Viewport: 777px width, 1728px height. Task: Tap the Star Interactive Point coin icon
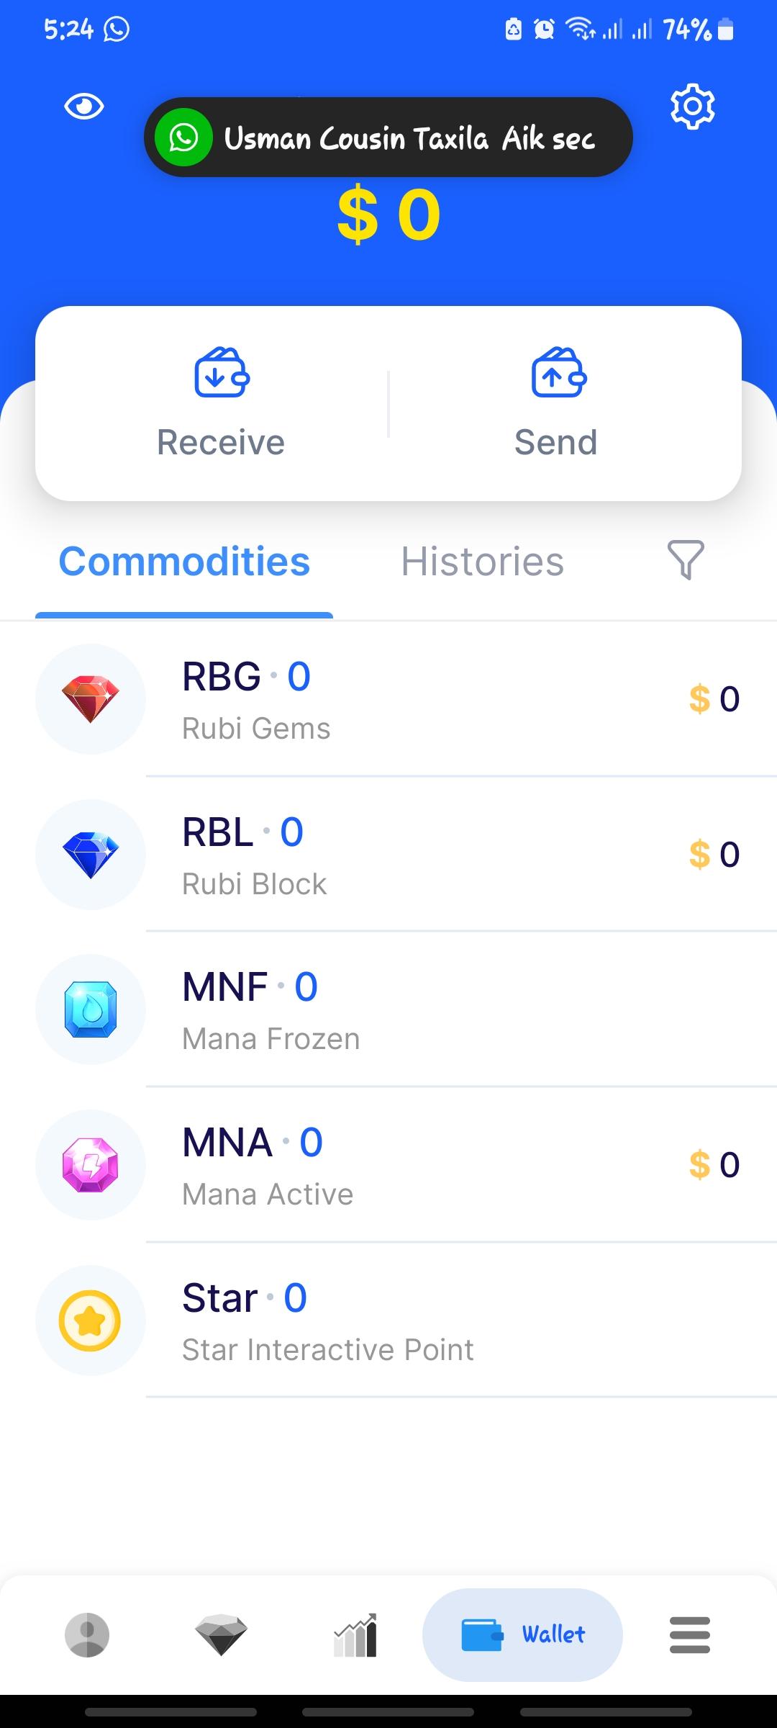91,1320
